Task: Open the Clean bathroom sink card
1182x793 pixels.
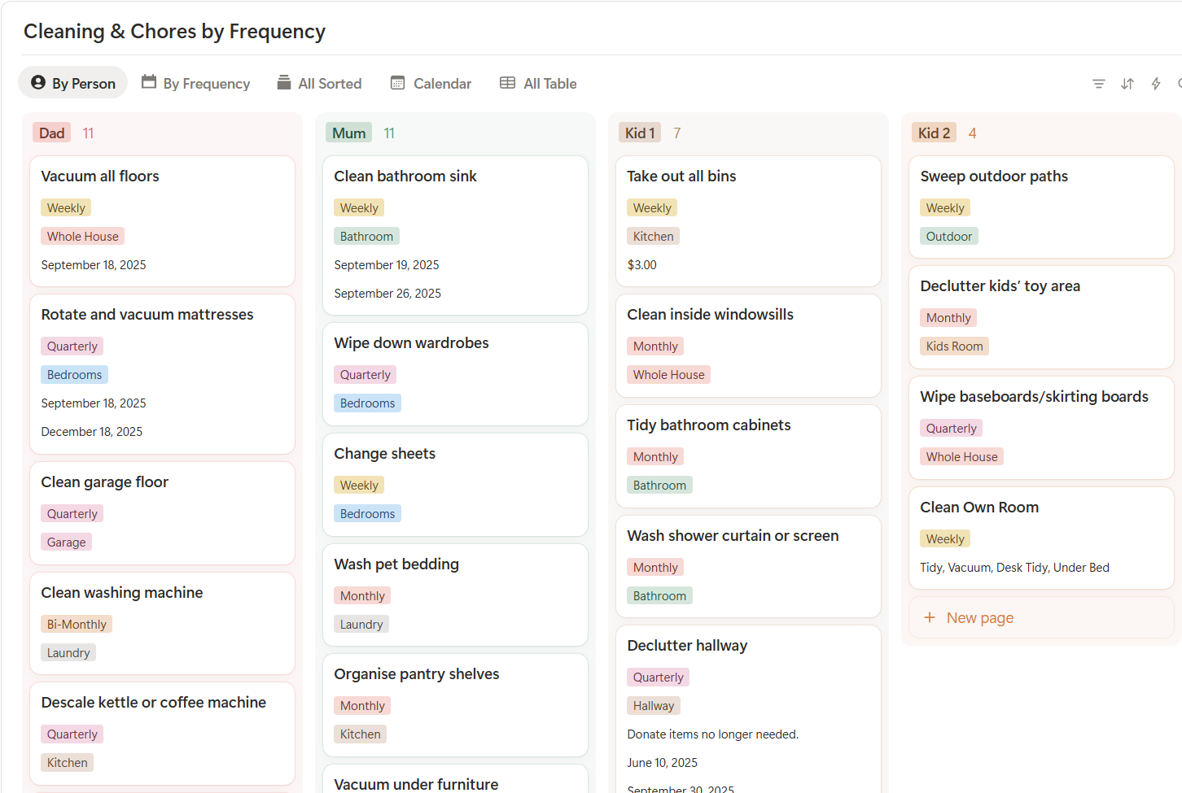Action: coord(405,176)
